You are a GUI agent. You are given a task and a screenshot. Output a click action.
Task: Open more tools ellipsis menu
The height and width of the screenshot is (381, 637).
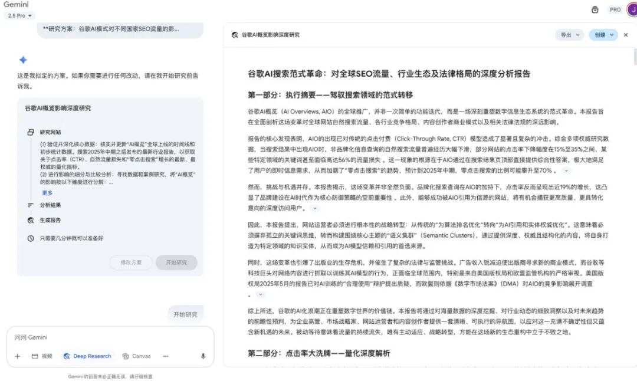coord(166,356)
